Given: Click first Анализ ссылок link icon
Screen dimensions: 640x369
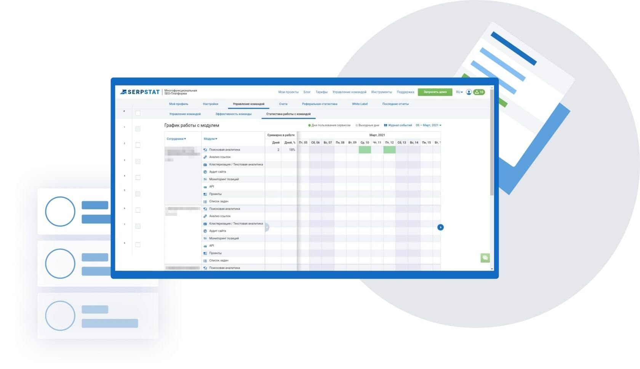Looking at the screenshot, I should [x=205, y=157].
